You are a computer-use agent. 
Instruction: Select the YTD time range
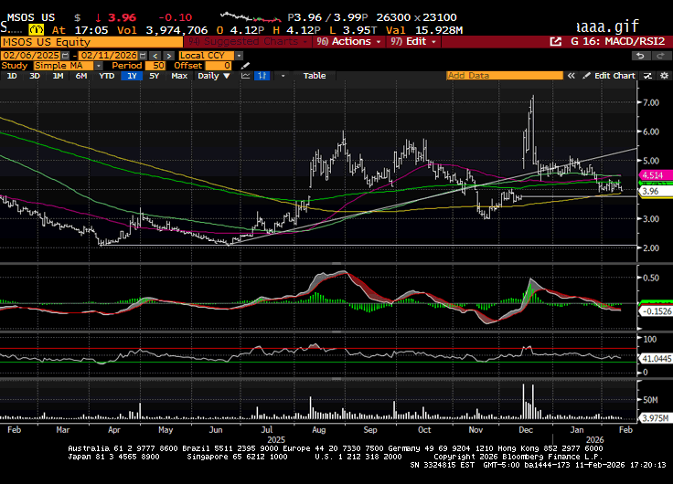click(106, 76)
